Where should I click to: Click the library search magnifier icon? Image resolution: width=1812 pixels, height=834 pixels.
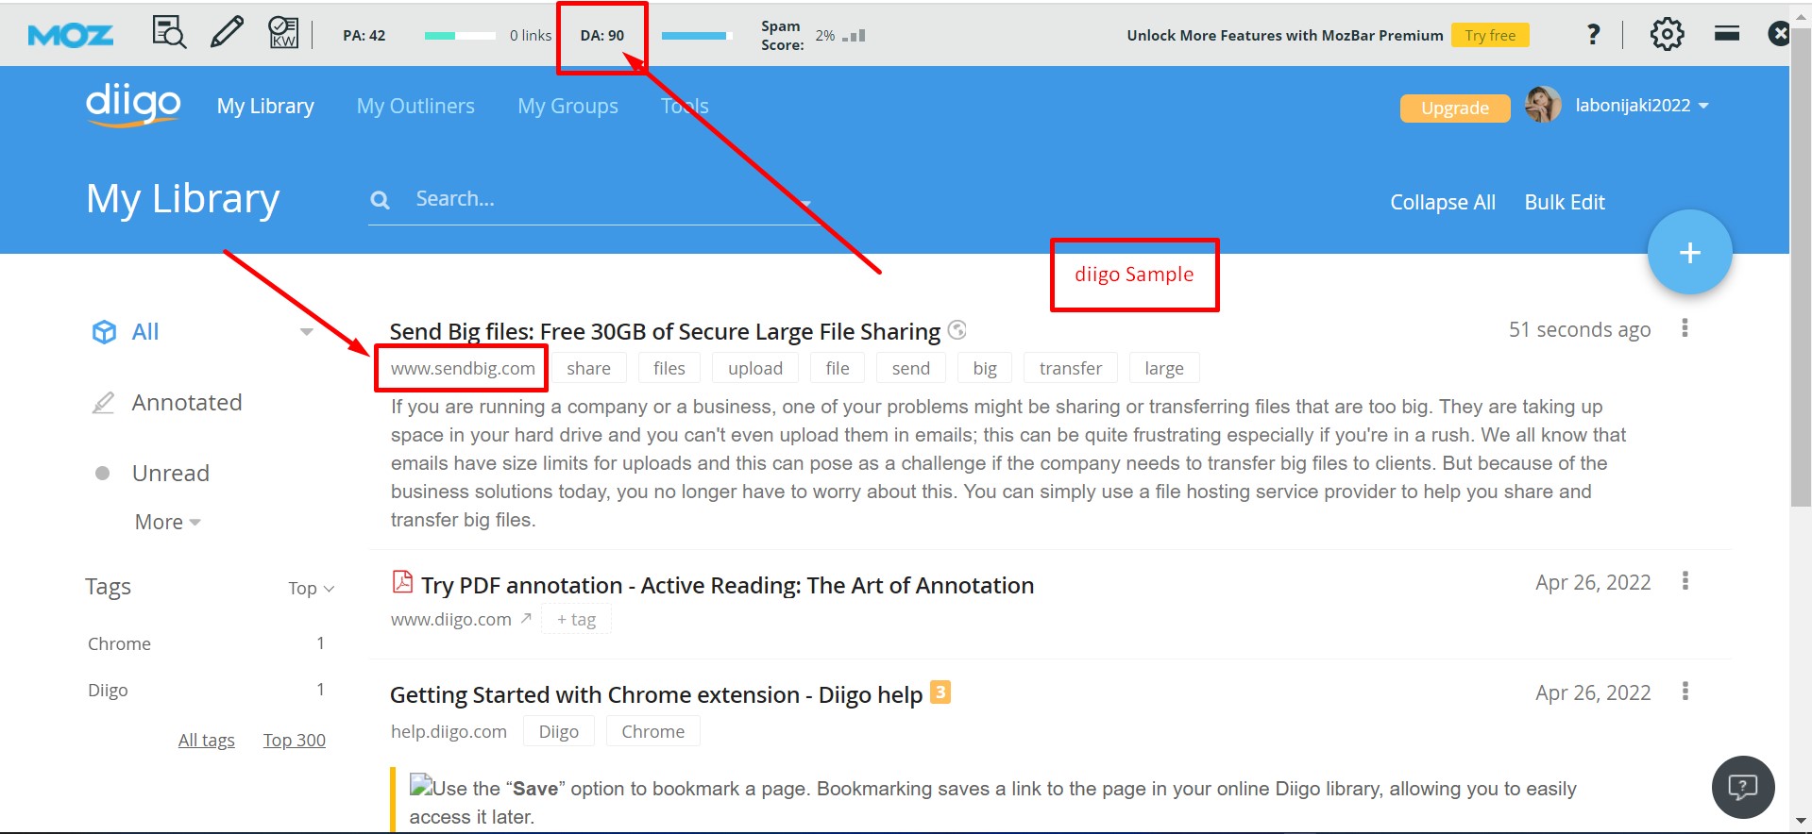(x=381, y=200)
